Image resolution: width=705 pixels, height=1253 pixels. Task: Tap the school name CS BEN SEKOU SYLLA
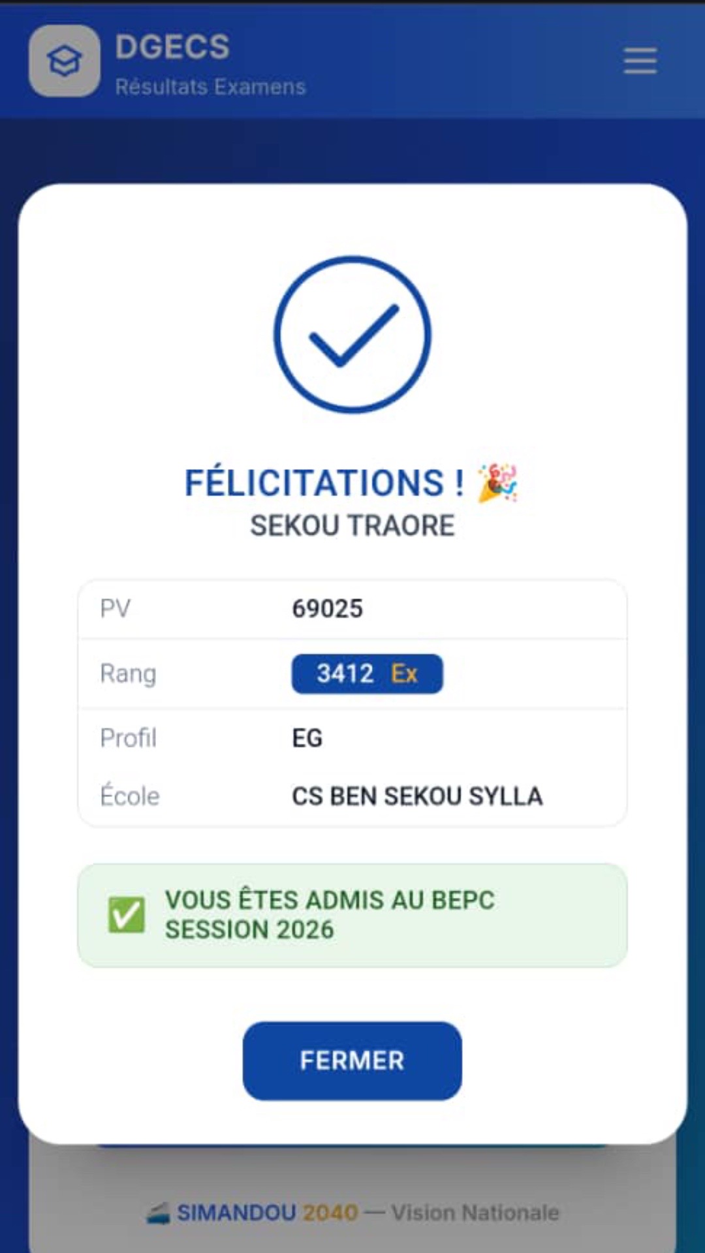coord(417,796)
